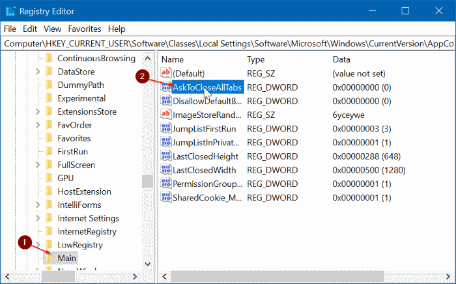Expand the FavOrder key
This screenshot has width=456, height=284.
(38, 124)
